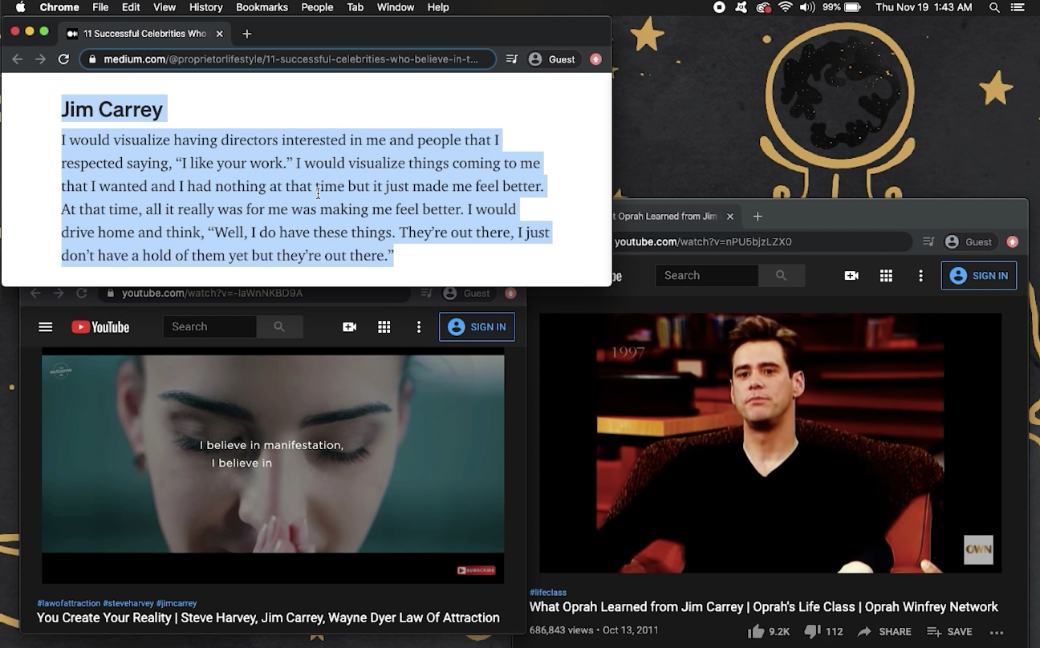Click the Guest profile button in right window
The image size is (1040, 648).
click(x=969, y=242)
